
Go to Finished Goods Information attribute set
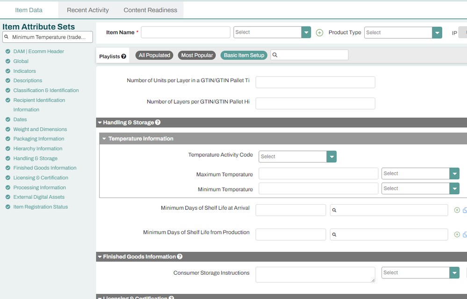point(45,168)
